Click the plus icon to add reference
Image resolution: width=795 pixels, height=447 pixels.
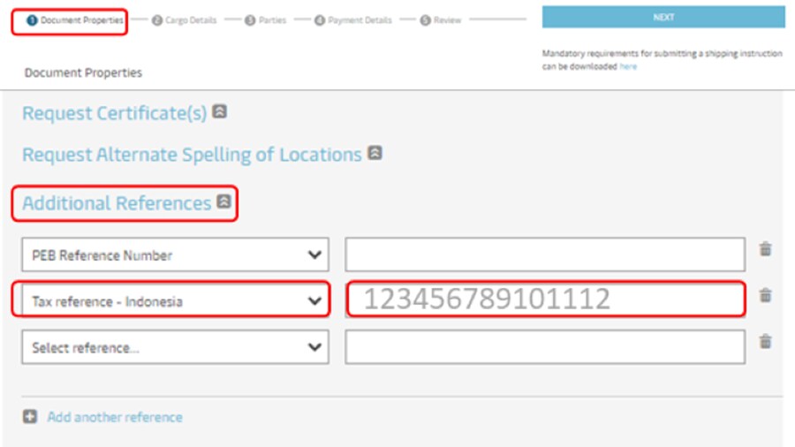click(x=30, y=417)
